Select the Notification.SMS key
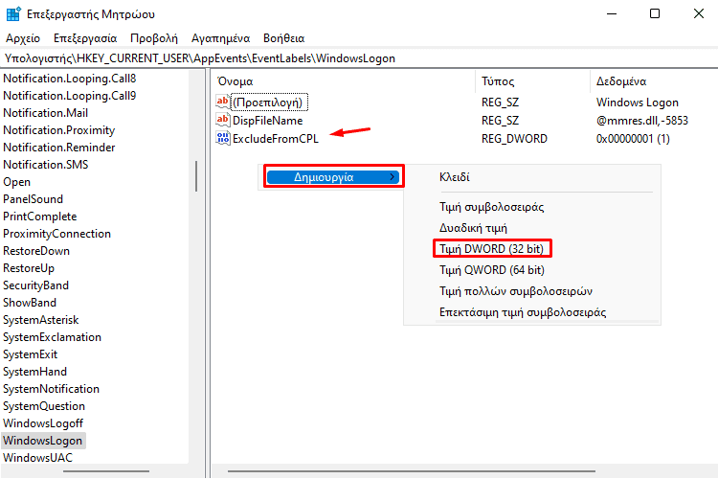Image resolution: width=718 pixels, height=479 pixels. coord(45,165)
